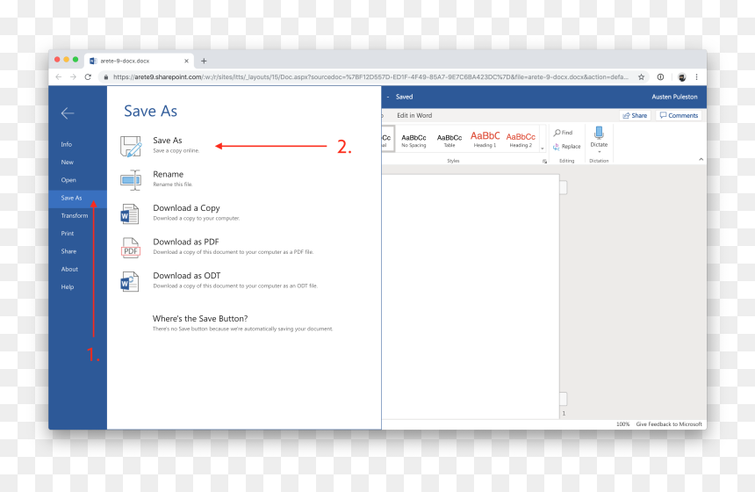Click the Save As floppy disk icon
Screen dimensions: 755x492
point(131,146)
